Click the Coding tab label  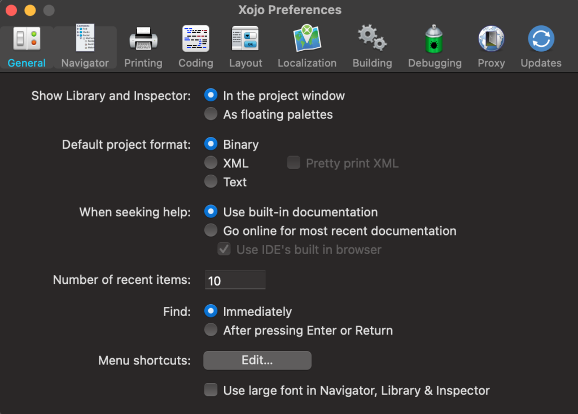[196, 63]
